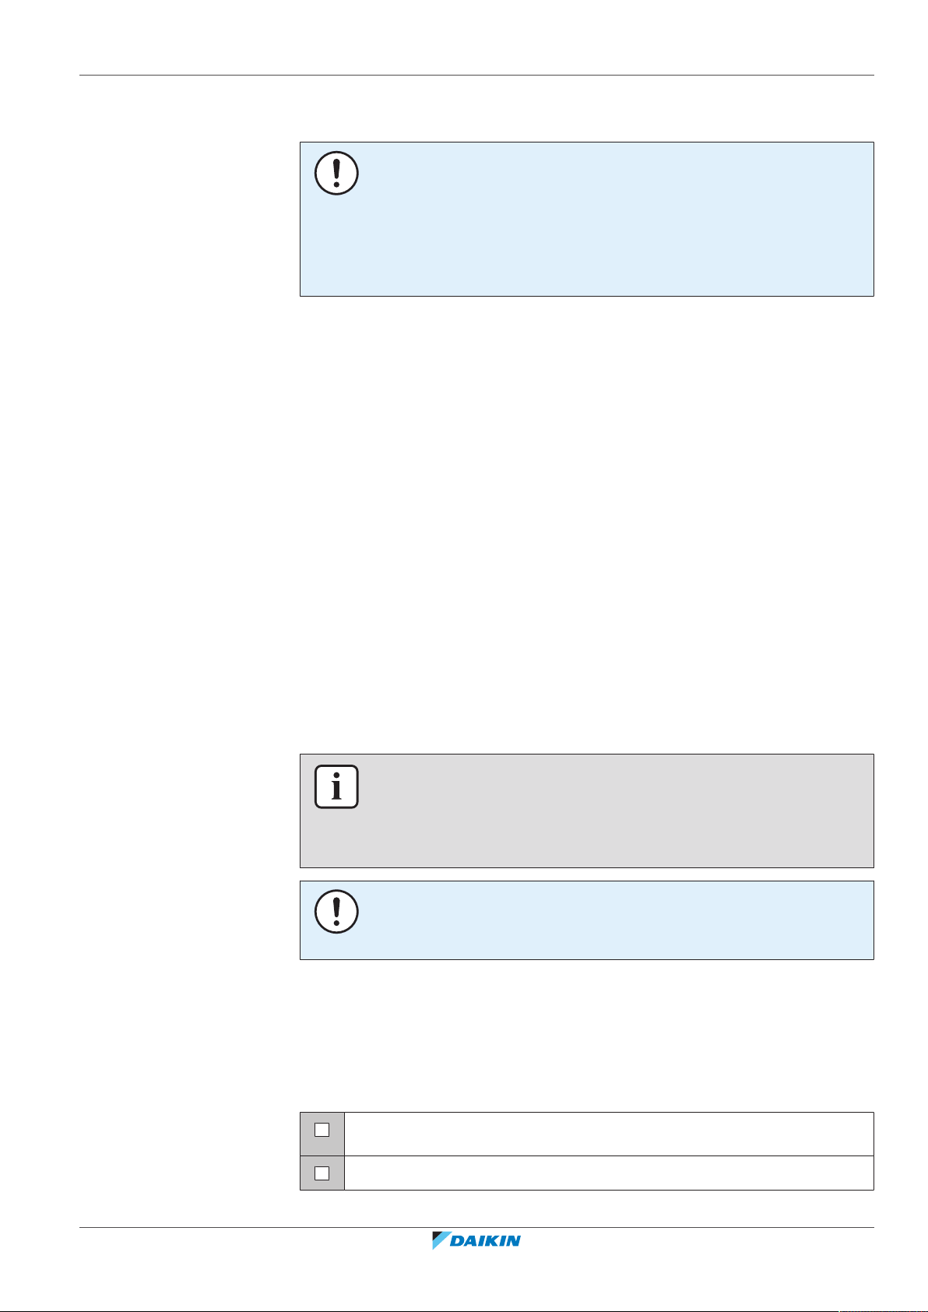Click the information 'i' icon in gray box
The width and height of the screenshot is (928, 1312).
(336, 786)
